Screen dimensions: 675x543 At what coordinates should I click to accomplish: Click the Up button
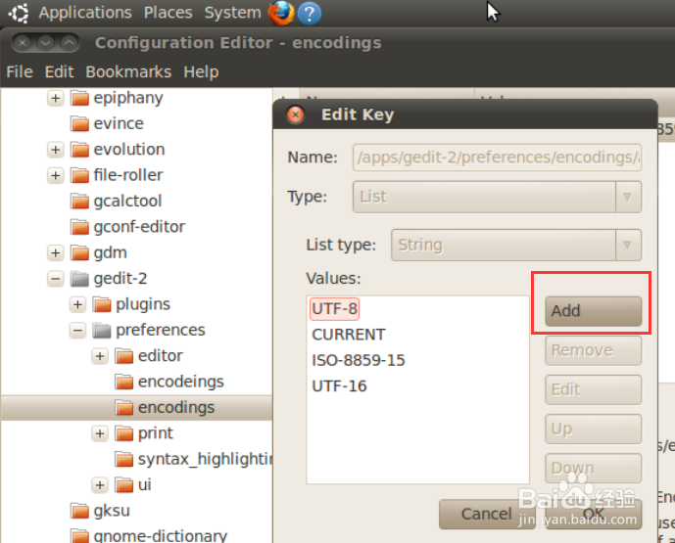(x=594, y=430)
